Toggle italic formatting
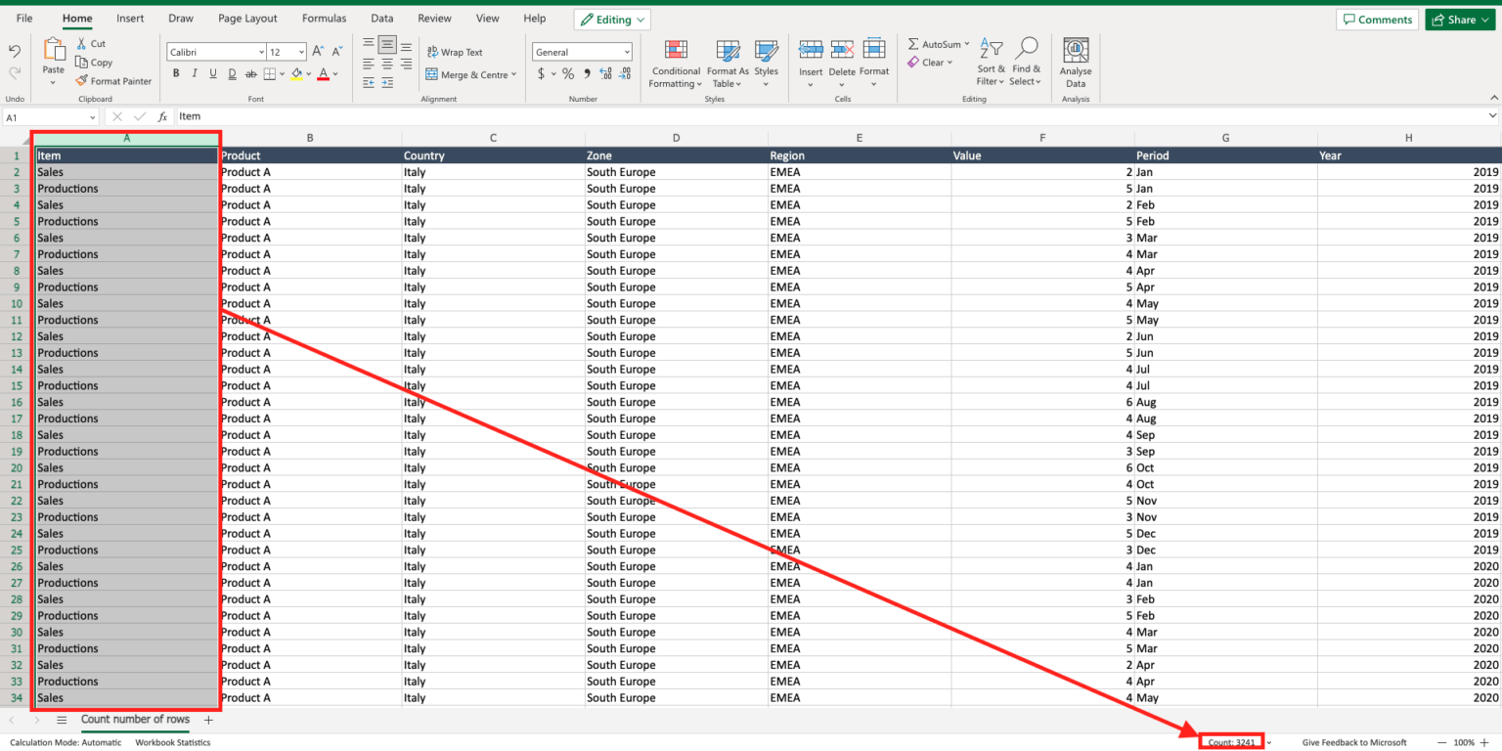Screen dimensions: 1502x751 [195, 72]
